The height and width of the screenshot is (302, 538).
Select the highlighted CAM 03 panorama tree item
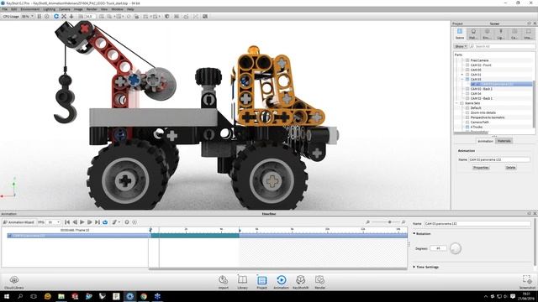click(x=501, y=84)
